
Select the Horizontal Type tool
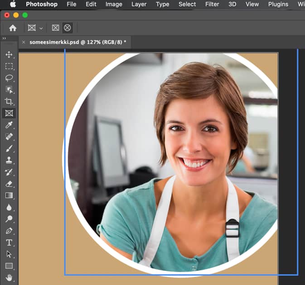(x=9, y=242)
